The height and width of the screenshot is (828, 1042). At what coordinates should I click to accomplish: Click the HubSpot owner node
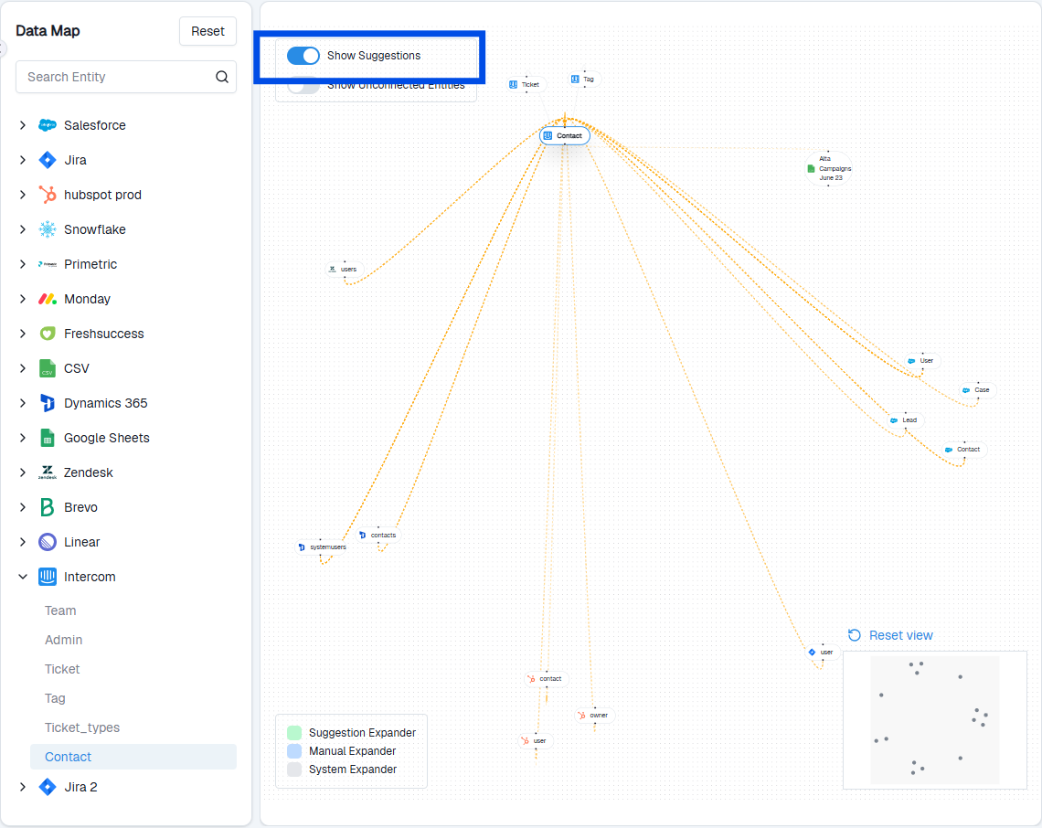pos(594,715)
